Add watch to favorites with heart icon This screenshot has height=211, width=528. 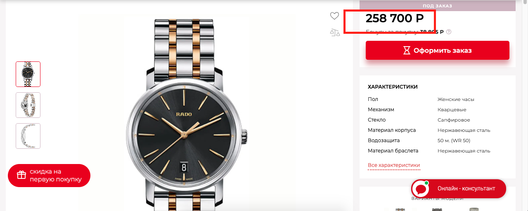click(x=334, y=16)
